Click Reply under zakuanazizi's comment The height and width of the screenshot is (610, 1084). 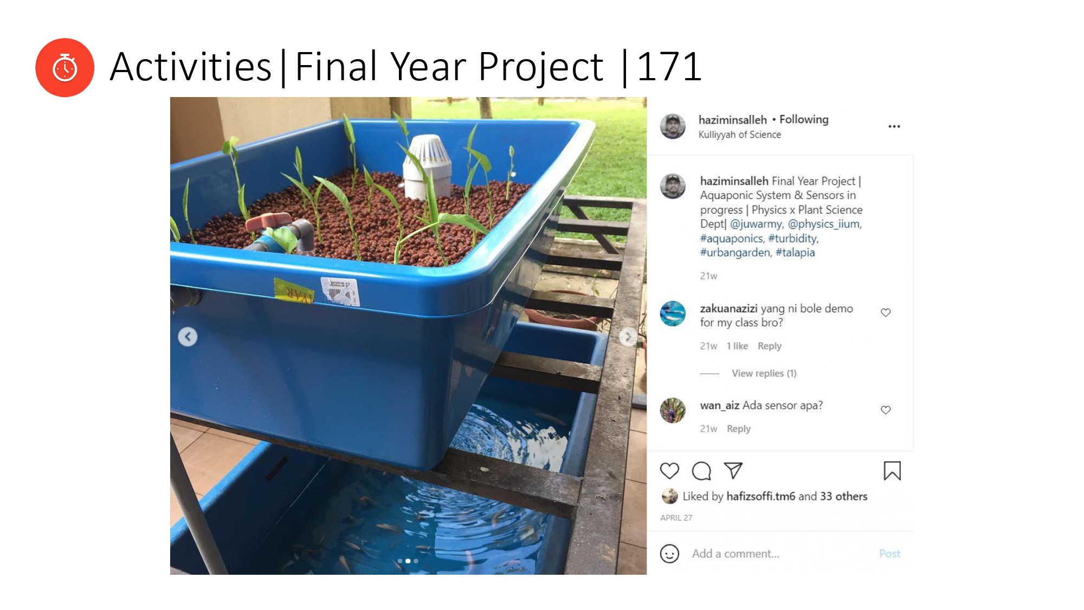click(769, 346)
